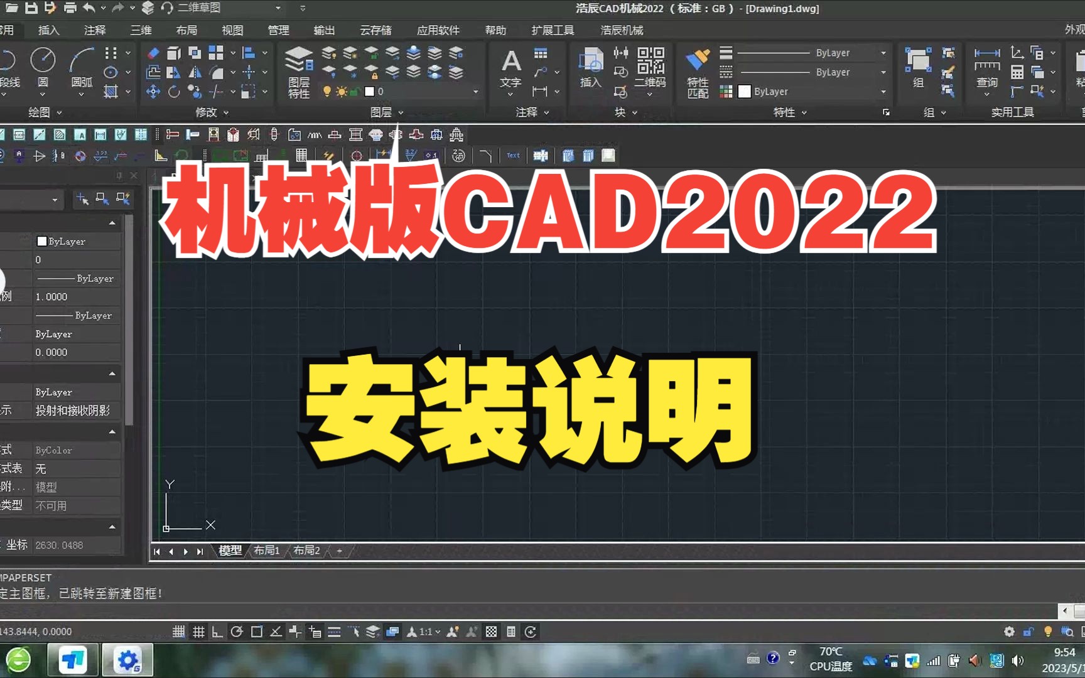Open the 视图 ribbon tab

point(232,30)
